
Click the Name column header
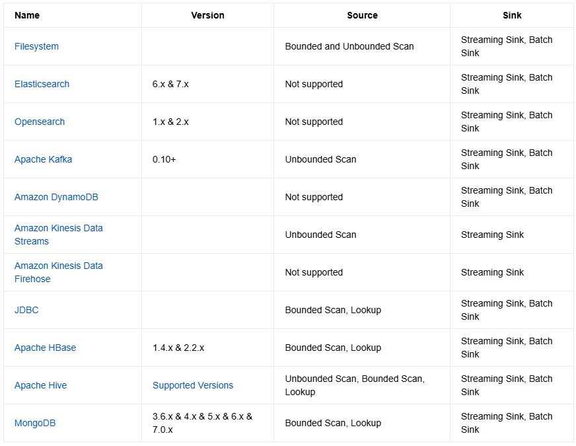tap(27, 15)
